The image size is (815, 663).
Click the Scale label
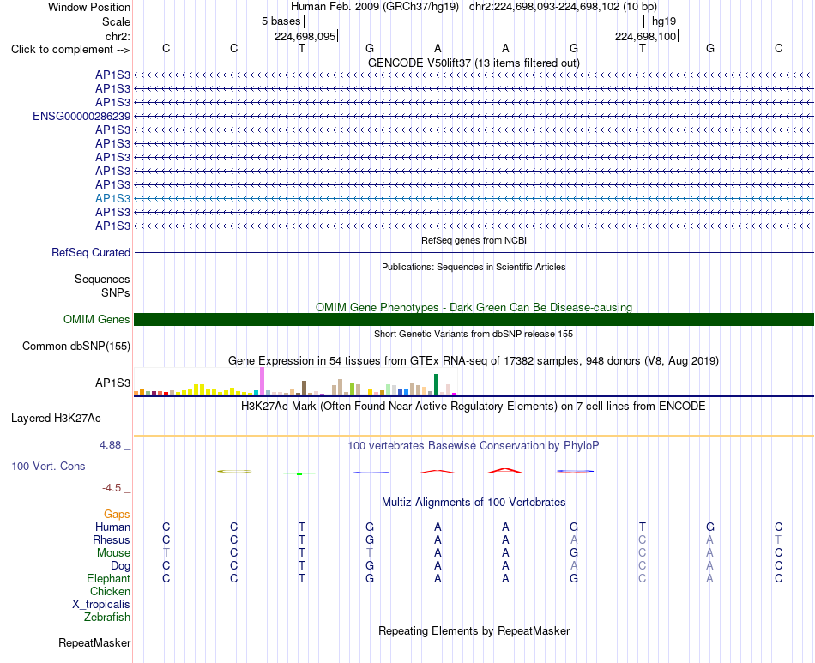point(116,21)
